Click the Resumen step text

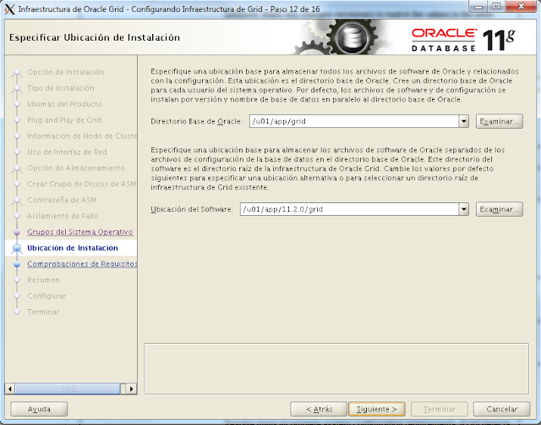tap(43, 280)
